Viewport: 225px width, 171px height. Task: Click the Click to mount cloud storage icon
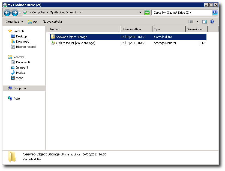pos(53,43)
